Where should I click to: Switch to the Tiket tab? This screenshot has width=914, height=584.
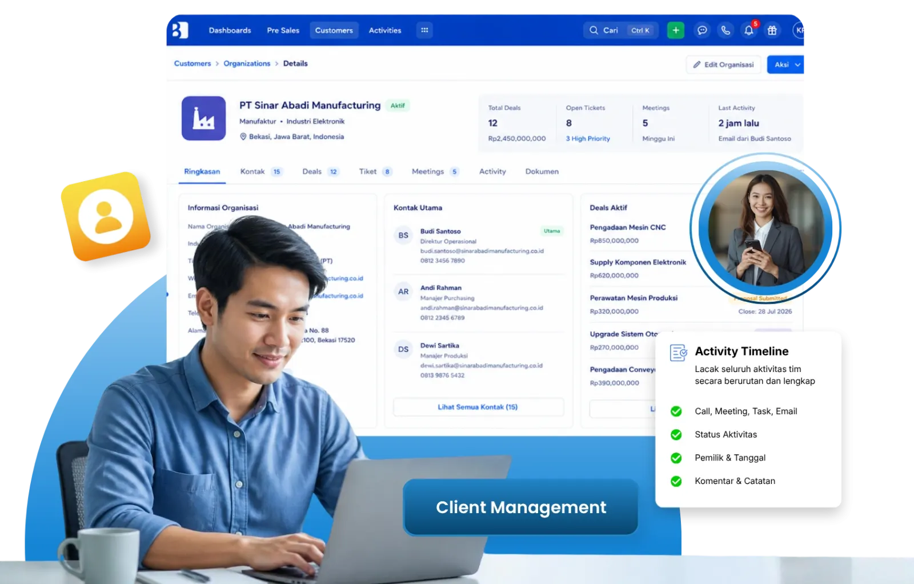(375, 171)
